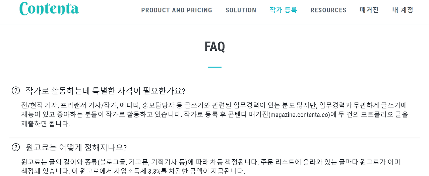The height and width of the screenshot is (176, 429).
Task: Open the SOLUTION menu item
Action: [x=241, y=10]
